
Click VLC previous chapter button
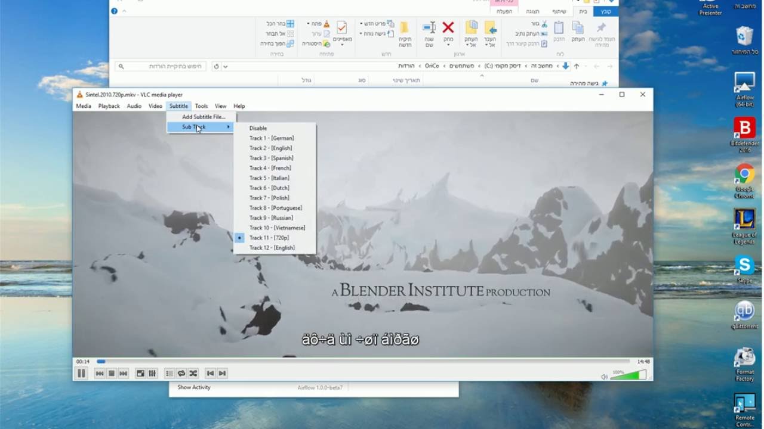click(x=210, y=374)
